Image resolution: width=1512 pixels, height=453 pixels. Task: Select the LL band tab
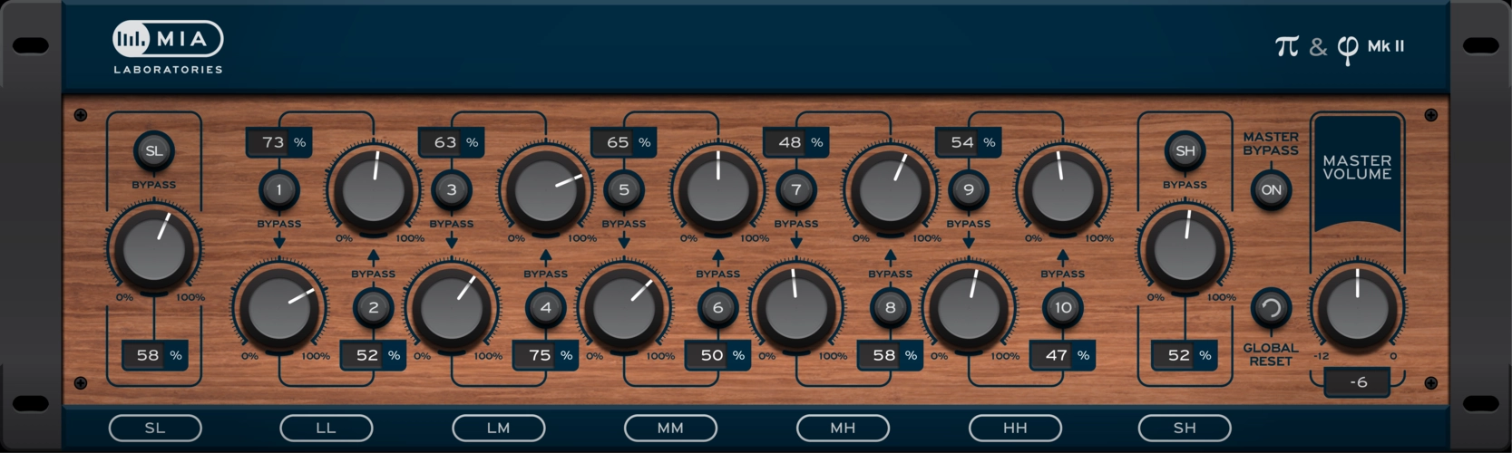[x=327, y=428]
